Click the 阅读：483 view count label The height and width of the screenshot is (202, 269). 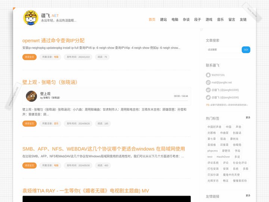[x=103, y=165]
